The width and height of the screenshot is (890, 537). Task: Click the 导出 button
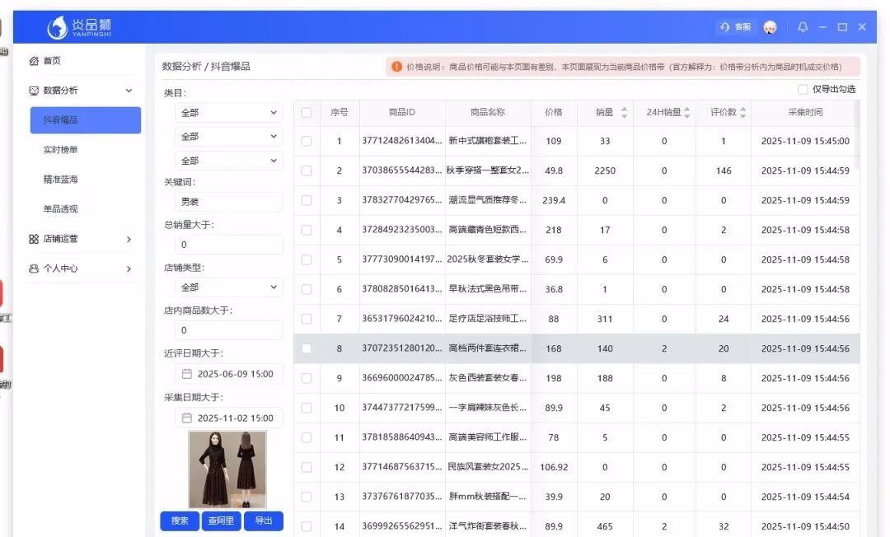coord(263,521)
